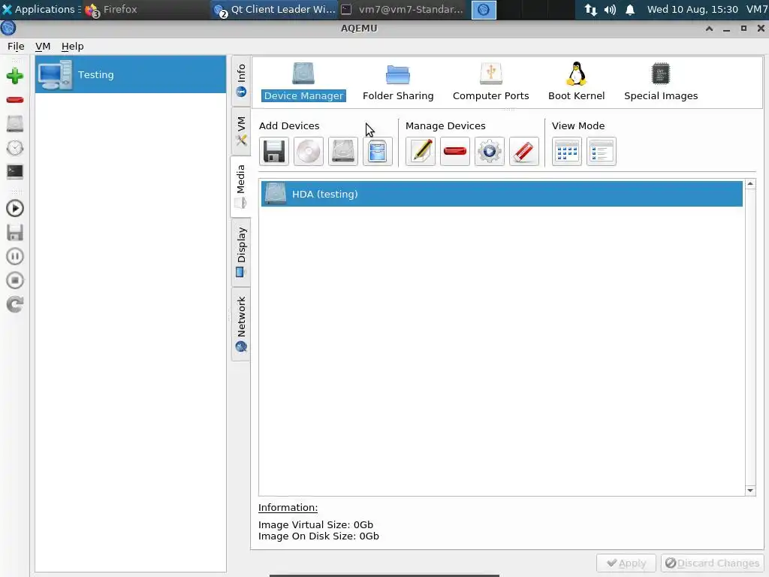Save VM state with the sidebar floppy icon
The height and width of the screenshot is (577, 769).
point(15,233)
